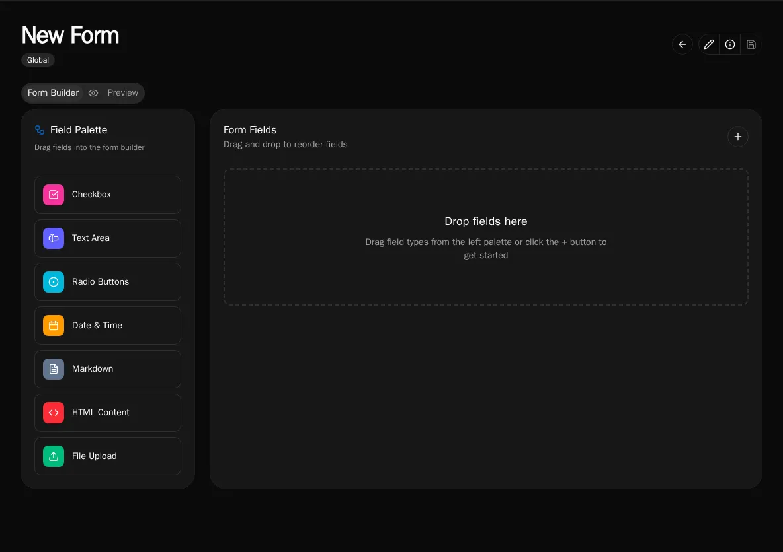The height and width of the screenshot is (552, 783).
Task: Select the Date & Time field label
Action: 97,325
